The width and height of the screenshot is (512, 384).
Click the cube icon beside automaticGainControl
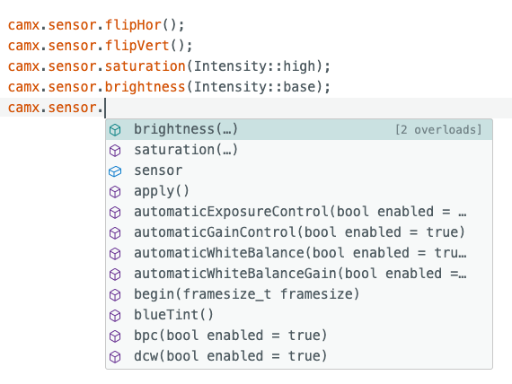click(x=115, y=233)
